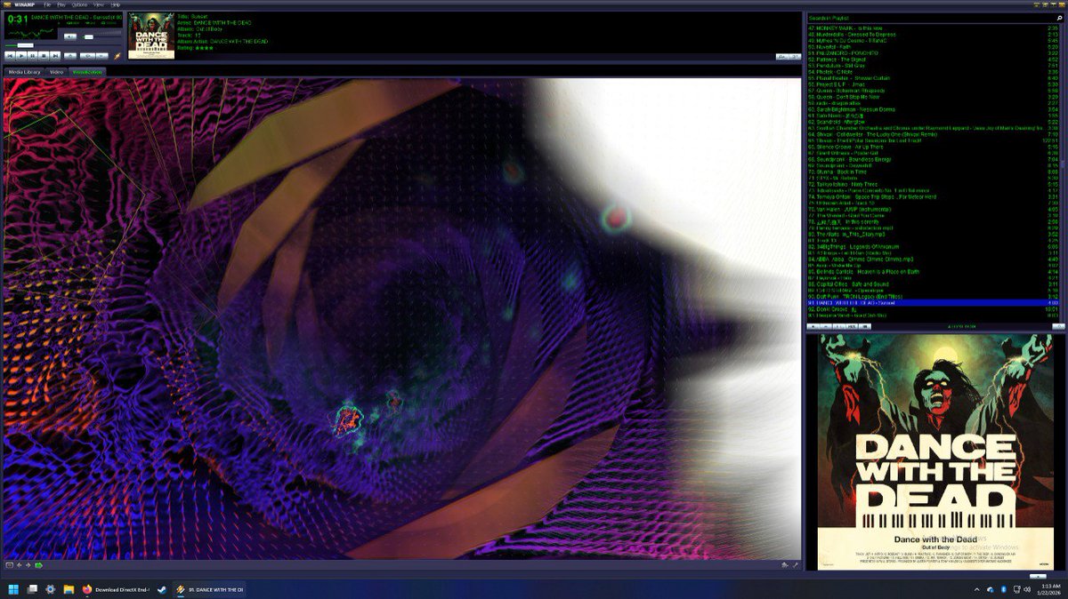Viewport: 1068px width, 599px height.
Task: Open the Play menu
Action: coord(61,4)
